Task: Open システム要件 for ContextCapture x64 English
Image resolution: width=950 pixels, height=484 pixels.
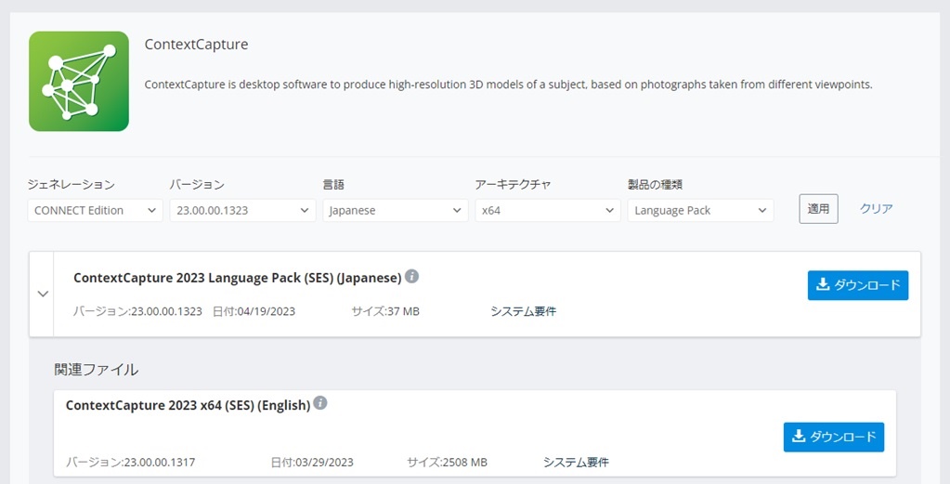Action: 576,463
